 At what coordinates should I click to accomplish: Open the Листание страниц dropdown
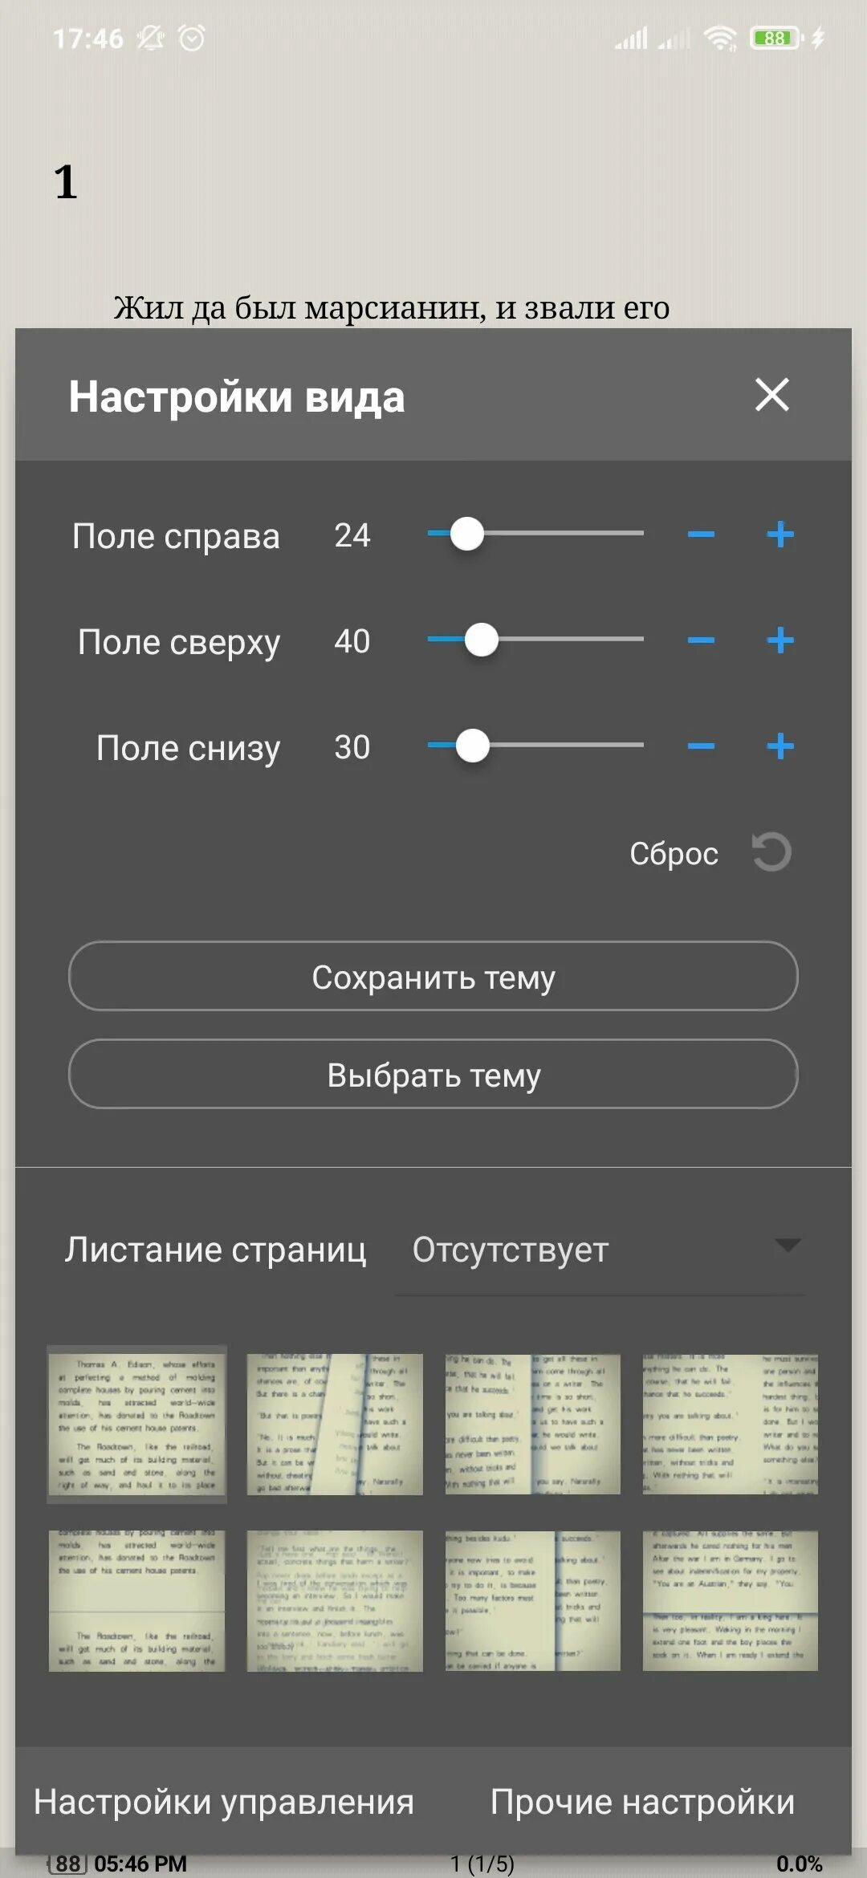600,1250
